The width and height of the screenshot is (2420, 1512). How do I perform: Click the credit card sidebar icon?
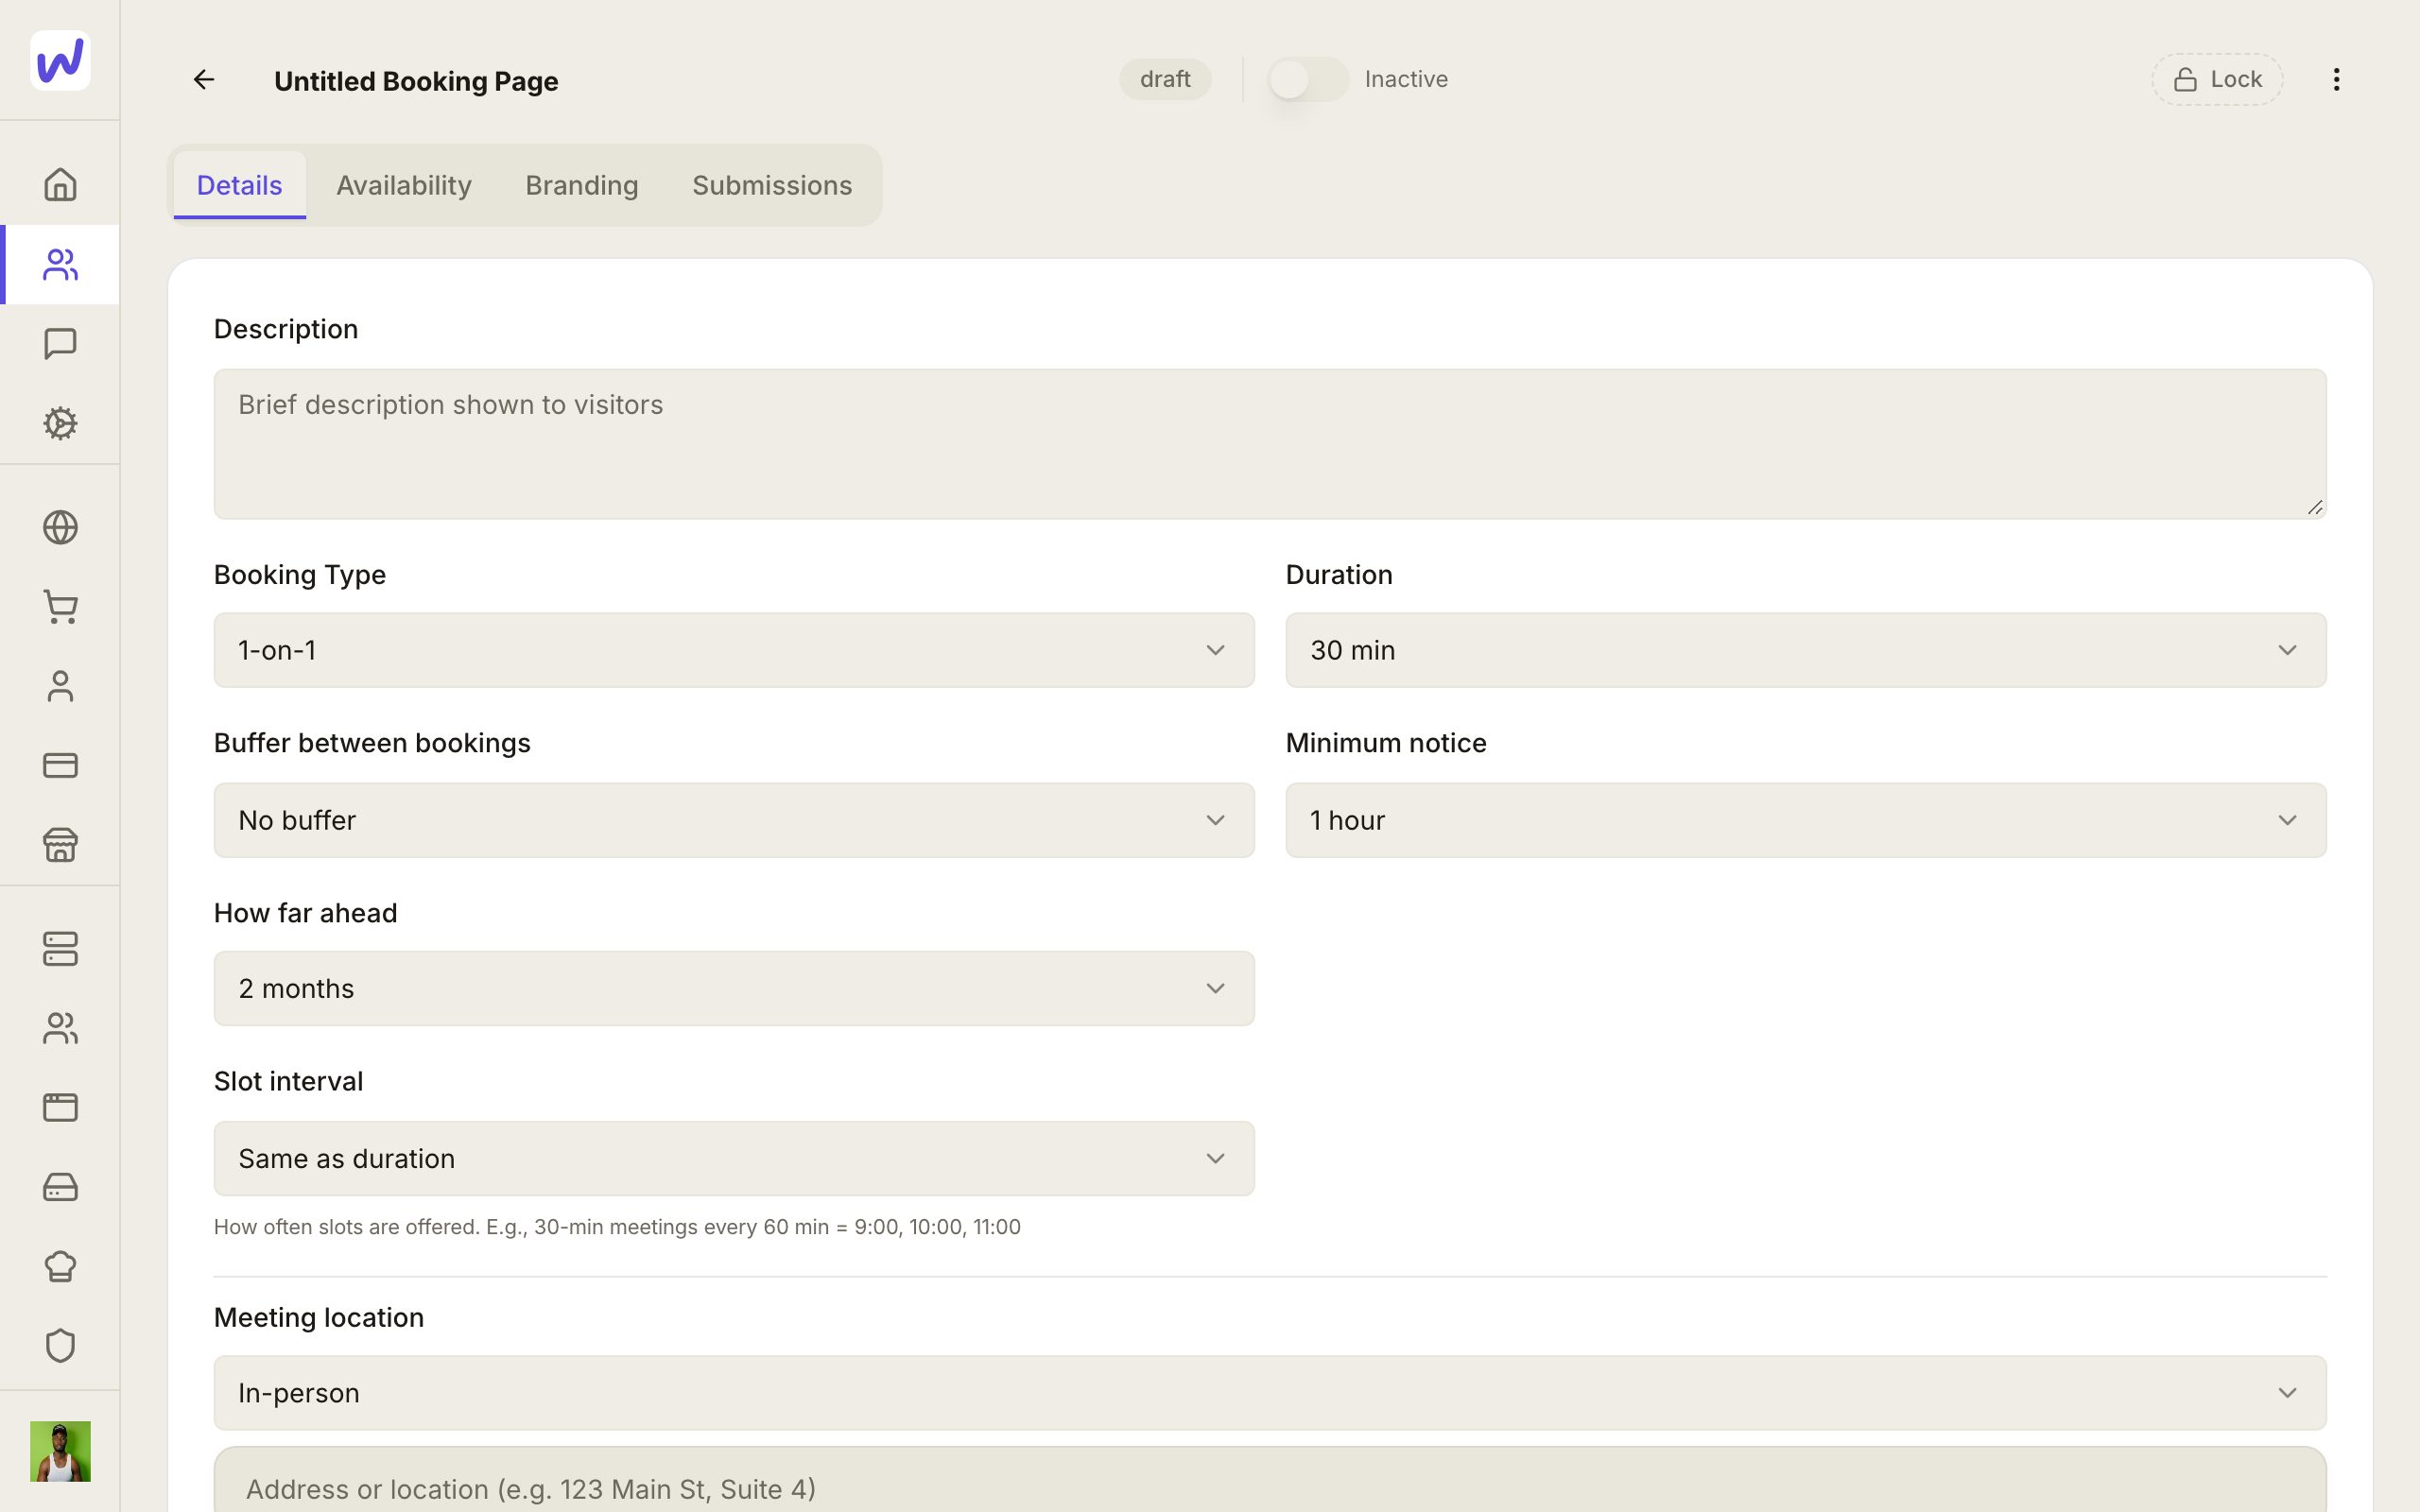[60, 765]
